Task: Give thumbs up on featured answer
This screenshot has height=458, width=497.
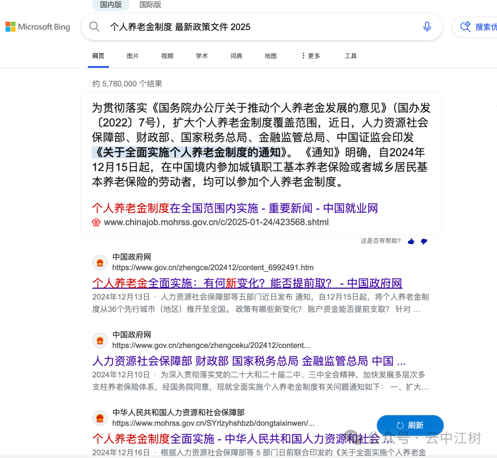Action: coord(411,242)
